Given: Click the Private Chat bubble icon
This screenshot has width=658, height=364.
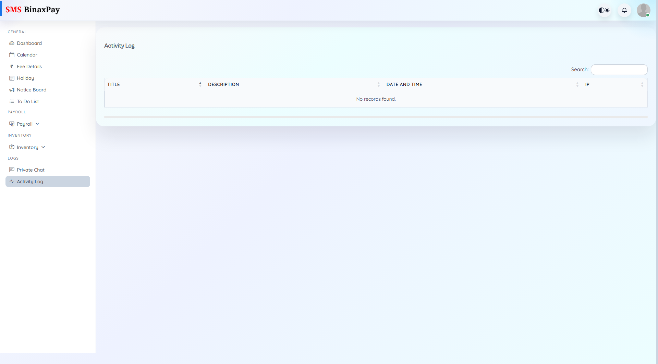Looking at the screenshot, I should (x=12, y=170).
